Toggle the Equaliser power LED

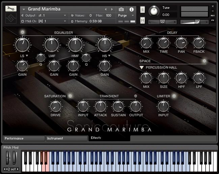click(23, 32)
